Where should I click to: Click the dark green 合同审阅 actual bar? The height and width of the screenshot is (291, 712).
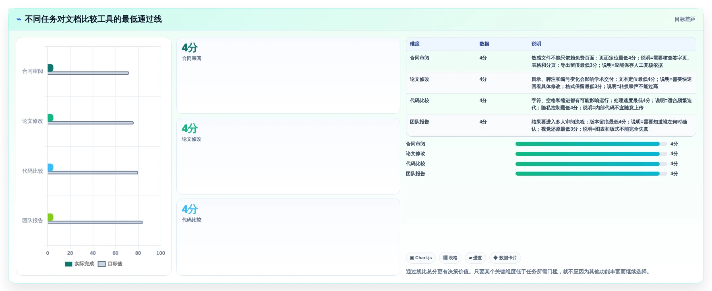pos(50,68)
